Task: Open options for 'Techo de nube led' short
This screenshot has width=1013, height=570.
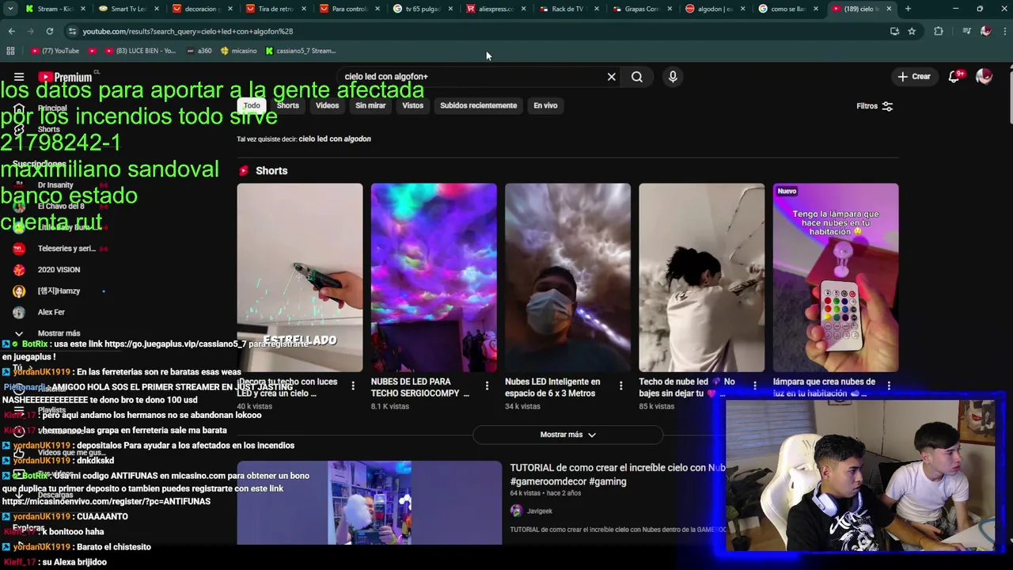Action: (x=755, y=386)
